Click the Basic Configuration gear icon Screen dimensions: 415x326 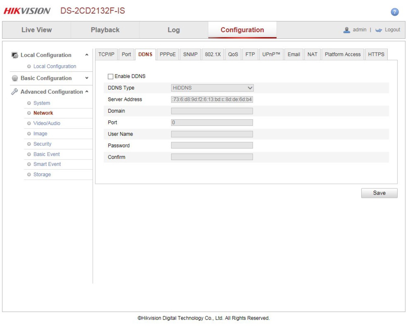(x=15, y=78)
